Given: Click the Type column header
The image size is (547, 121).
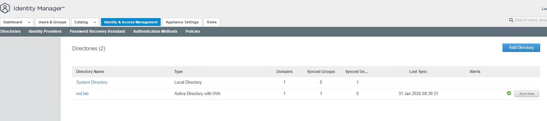Looking at the screenshot, I should (178, 72).
